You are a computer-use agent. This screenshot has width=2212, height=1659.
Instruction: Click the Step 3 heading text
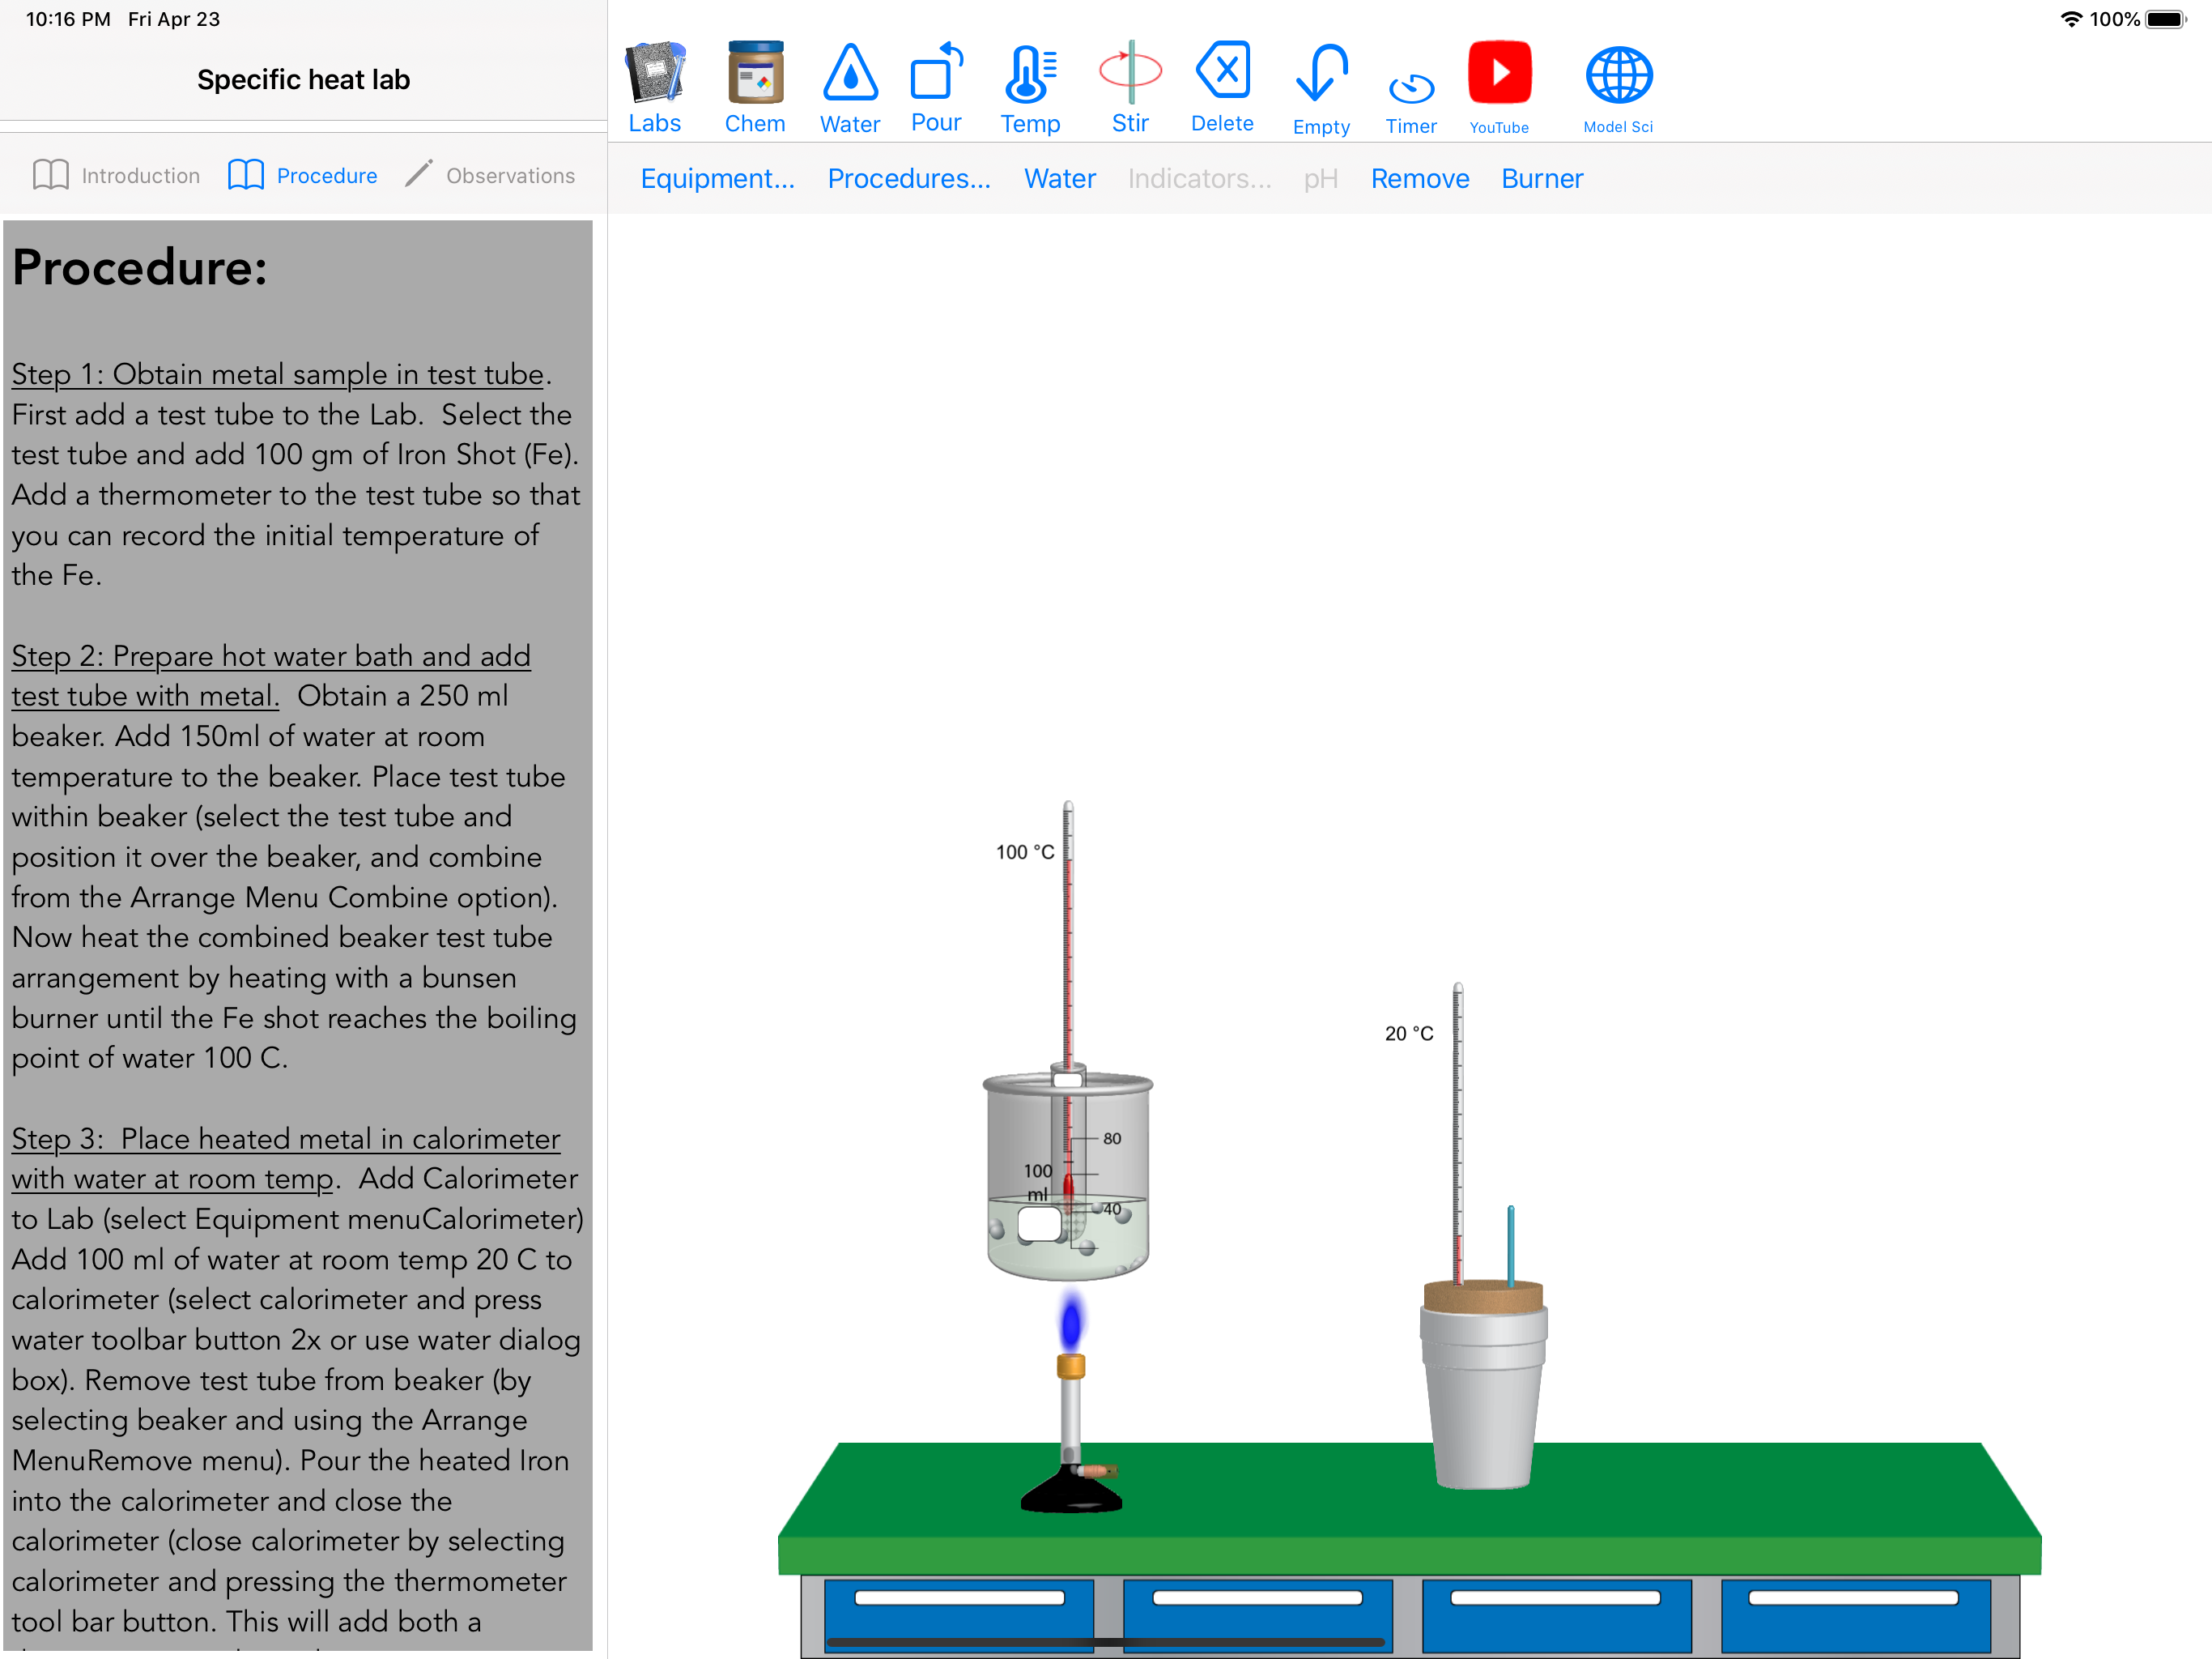(x=285, y=1158)
